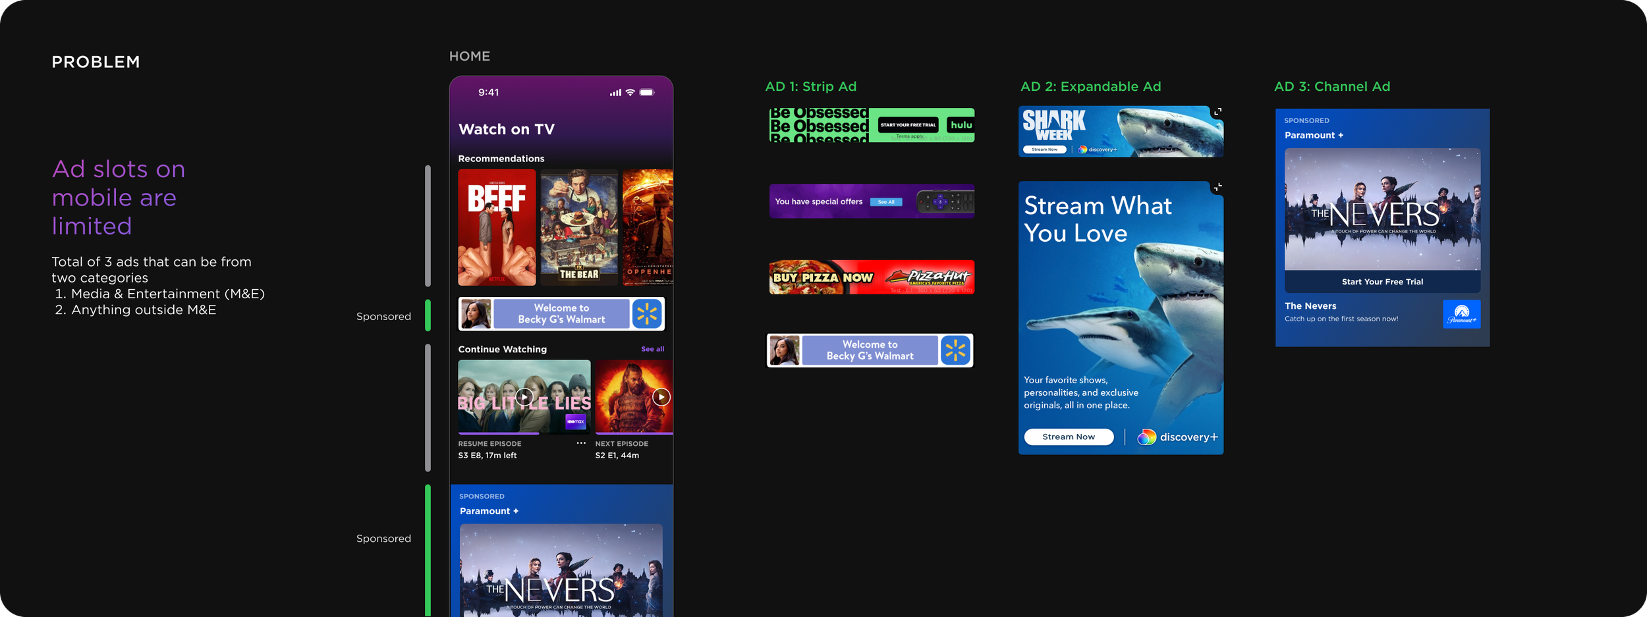
Task: Open The Bear poster in Recommendations
Action: click(579, 227)
